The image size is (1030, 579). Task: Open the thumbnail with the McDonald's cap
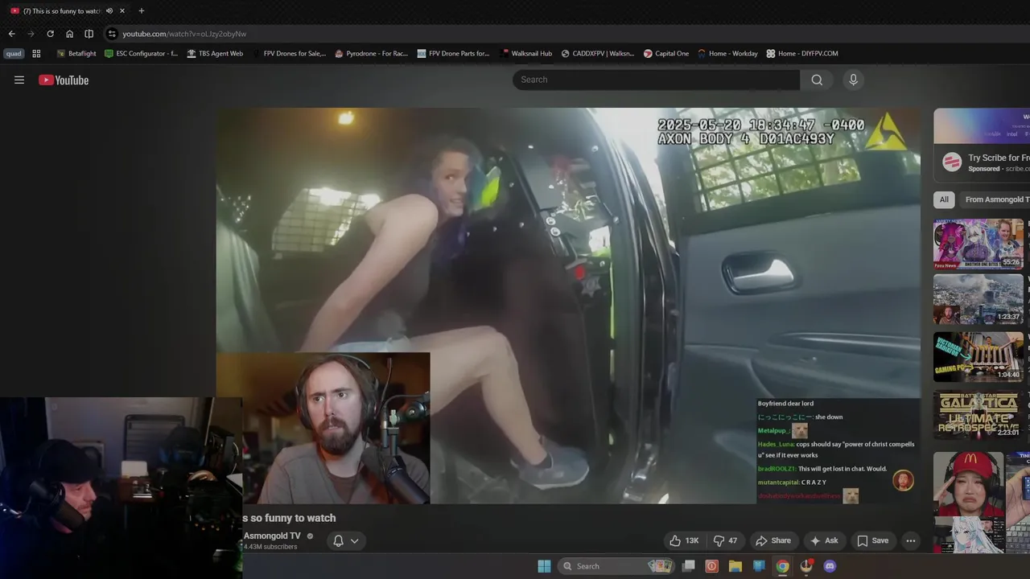[969, 503]
